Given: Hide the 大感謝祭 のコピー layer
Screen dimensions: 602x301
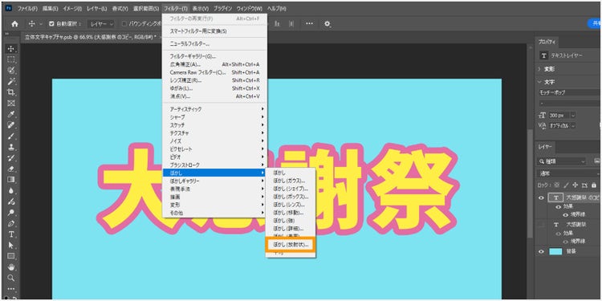Looking at the screenshot, I should [542, 197].
